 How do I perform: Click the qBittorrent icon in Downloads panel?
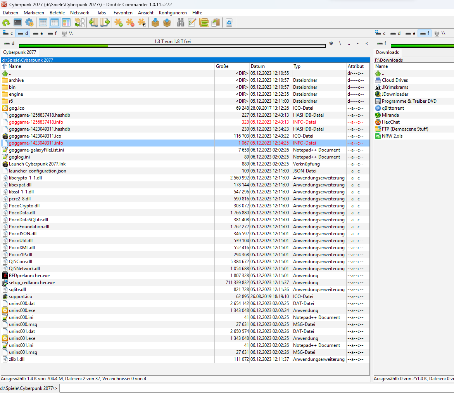point(378,108)
